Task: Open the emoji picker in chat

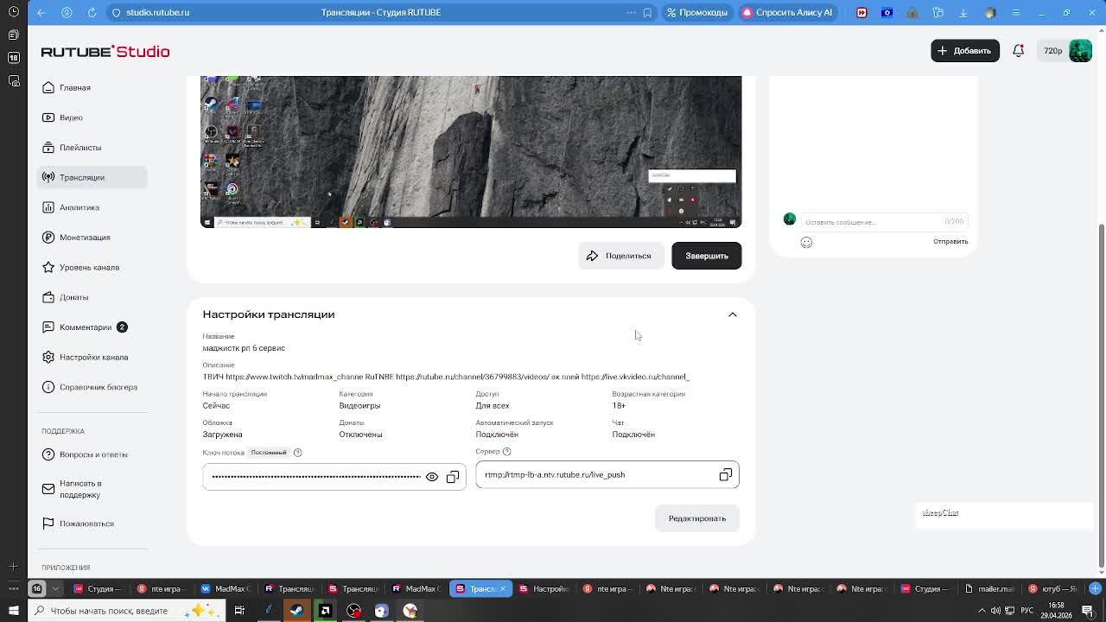Action: point(806,243)
